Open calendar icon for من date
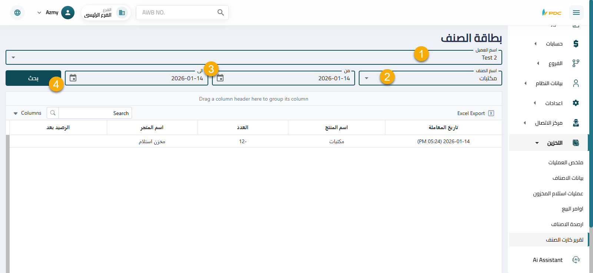Screen dimensions: 593x273 click(220, 78)
